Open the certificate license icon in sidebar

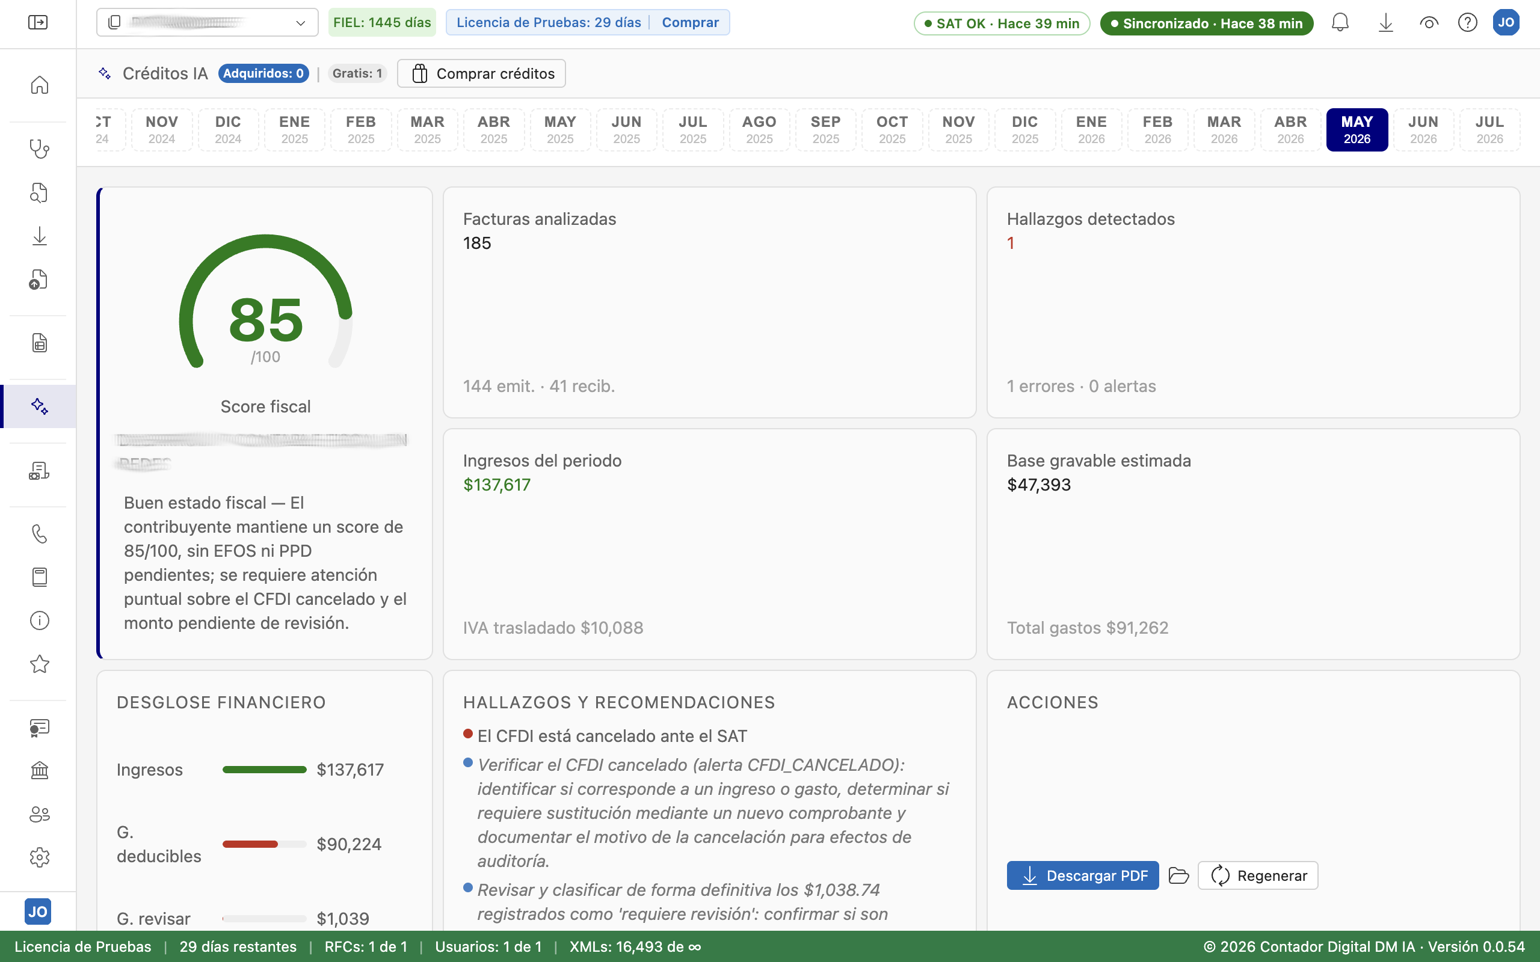[x=40, y=728]
